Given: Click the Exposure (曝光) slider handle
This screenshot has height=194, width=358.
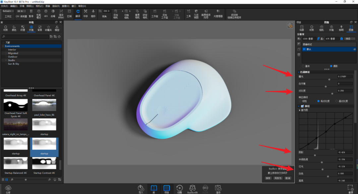Looking at the screenshot, I should (329, 79).
